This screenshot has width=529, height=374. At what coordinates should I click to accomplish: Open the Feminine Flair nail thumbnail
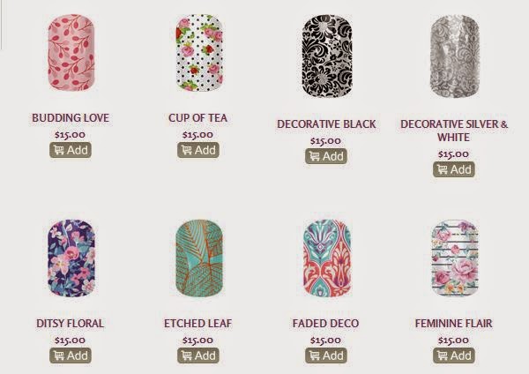455,258
